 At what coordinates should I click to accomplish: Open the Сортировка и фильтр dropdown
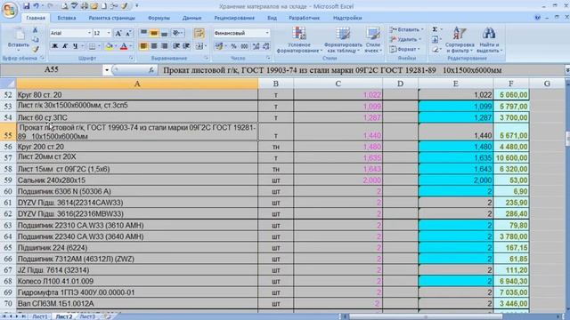click(460, 39)
